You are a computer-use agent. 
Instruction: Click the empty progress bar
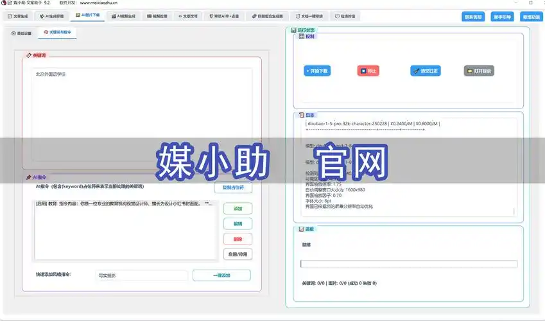pos(409,264)
